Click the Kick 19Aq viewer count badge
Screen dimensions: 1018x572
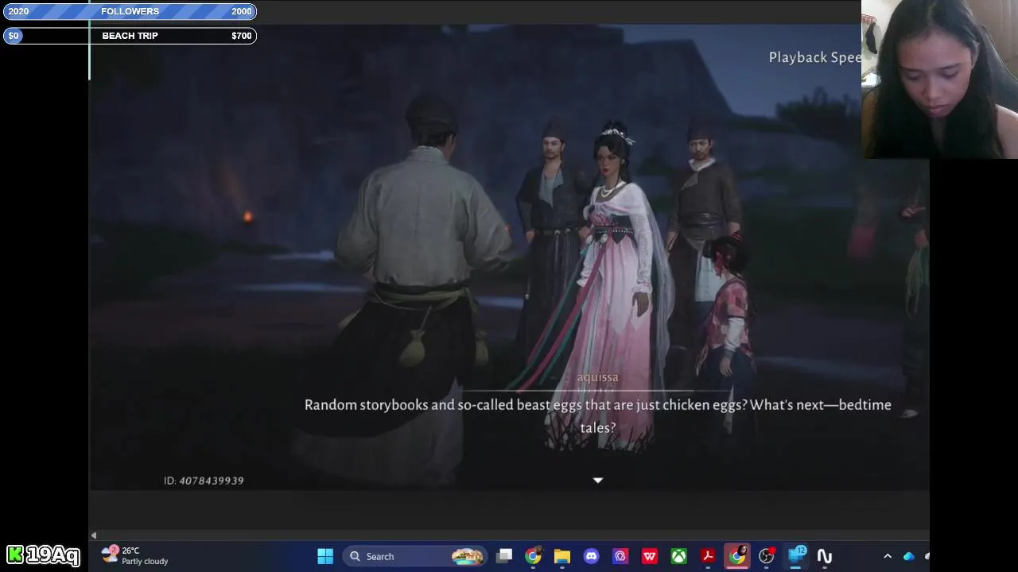coord(43,555)
